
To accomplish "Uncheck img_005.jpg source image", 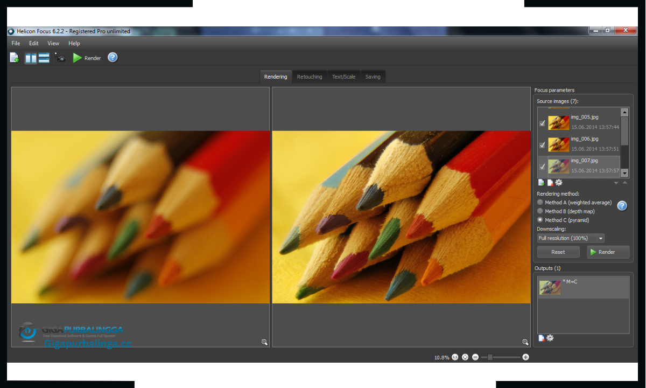I will pyautogui.click(x=542, y=123).
